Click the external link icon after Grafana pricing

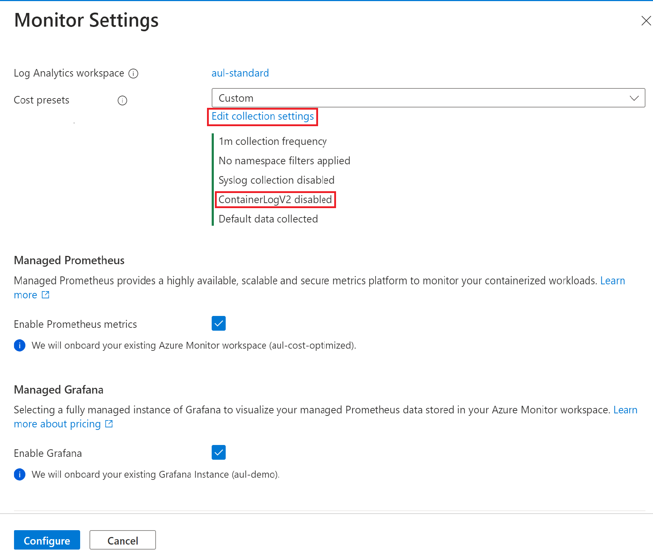tap(109, 424)
